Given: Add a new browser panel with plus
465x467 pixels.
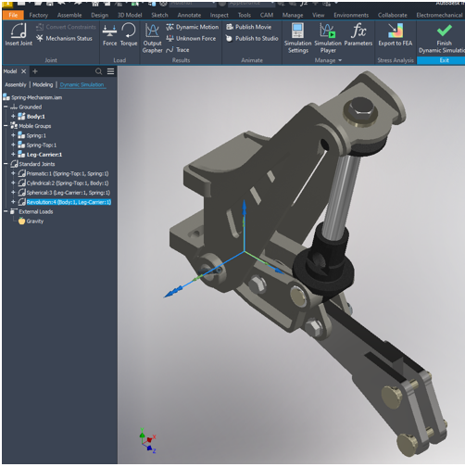Looking at the screenshot, I should coord(35,71).
